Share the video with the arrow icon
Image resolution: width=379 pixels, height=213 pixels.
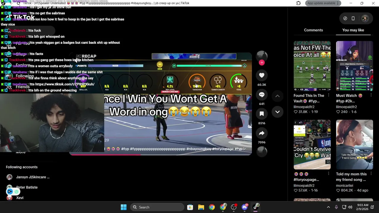point(262,133)
